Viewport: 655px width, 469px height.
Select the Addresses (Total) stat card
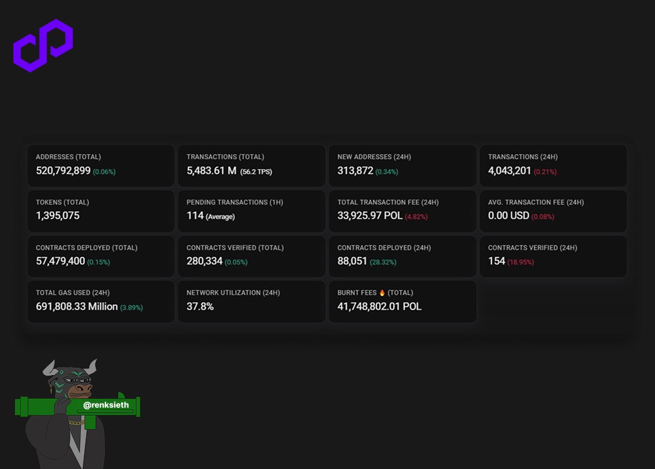[x=101, y=165]
